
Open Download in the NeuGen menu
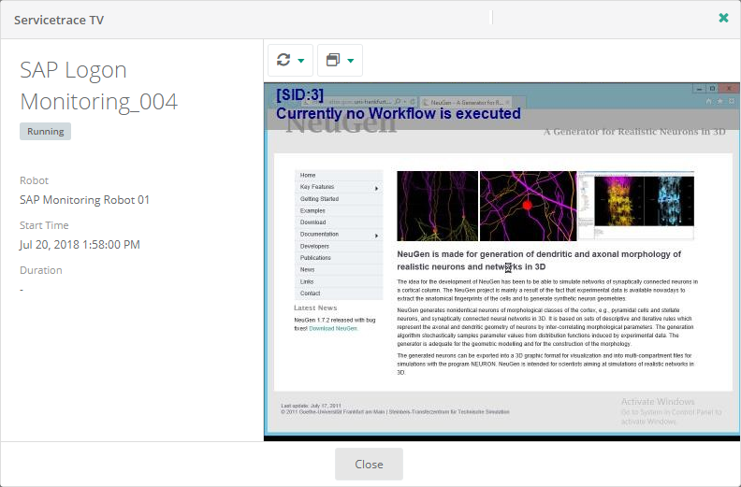click(x=339, y=222)
